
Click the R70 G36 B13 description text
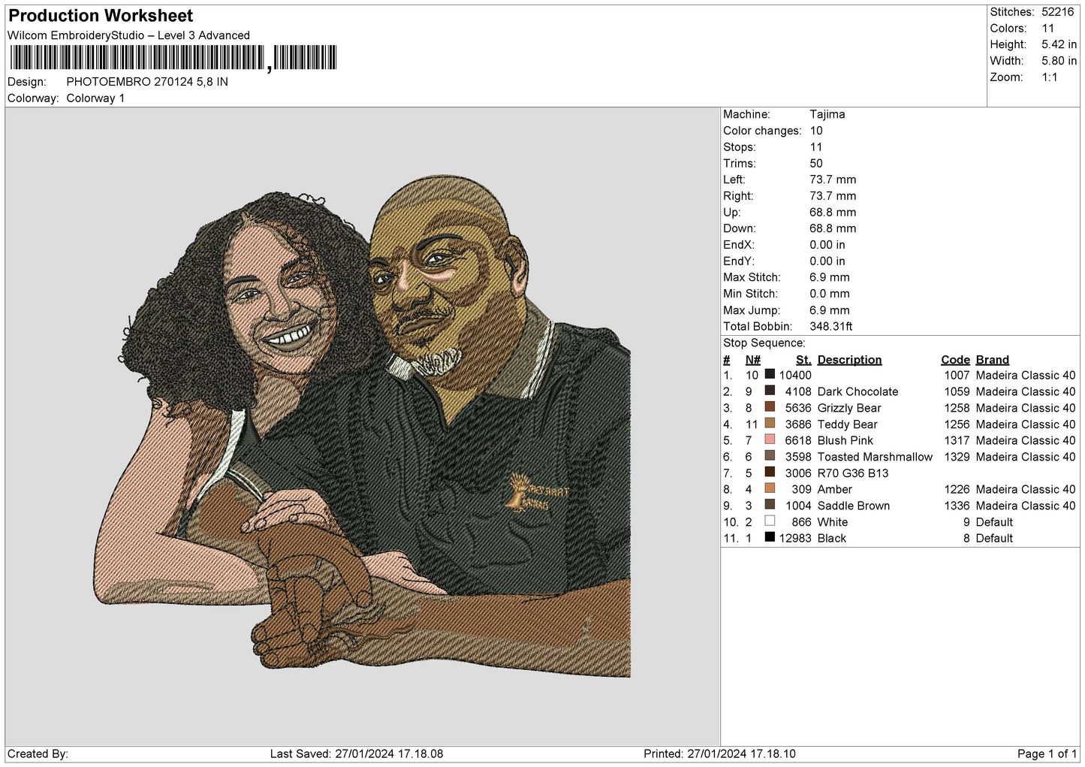click(x=853, y=473)
